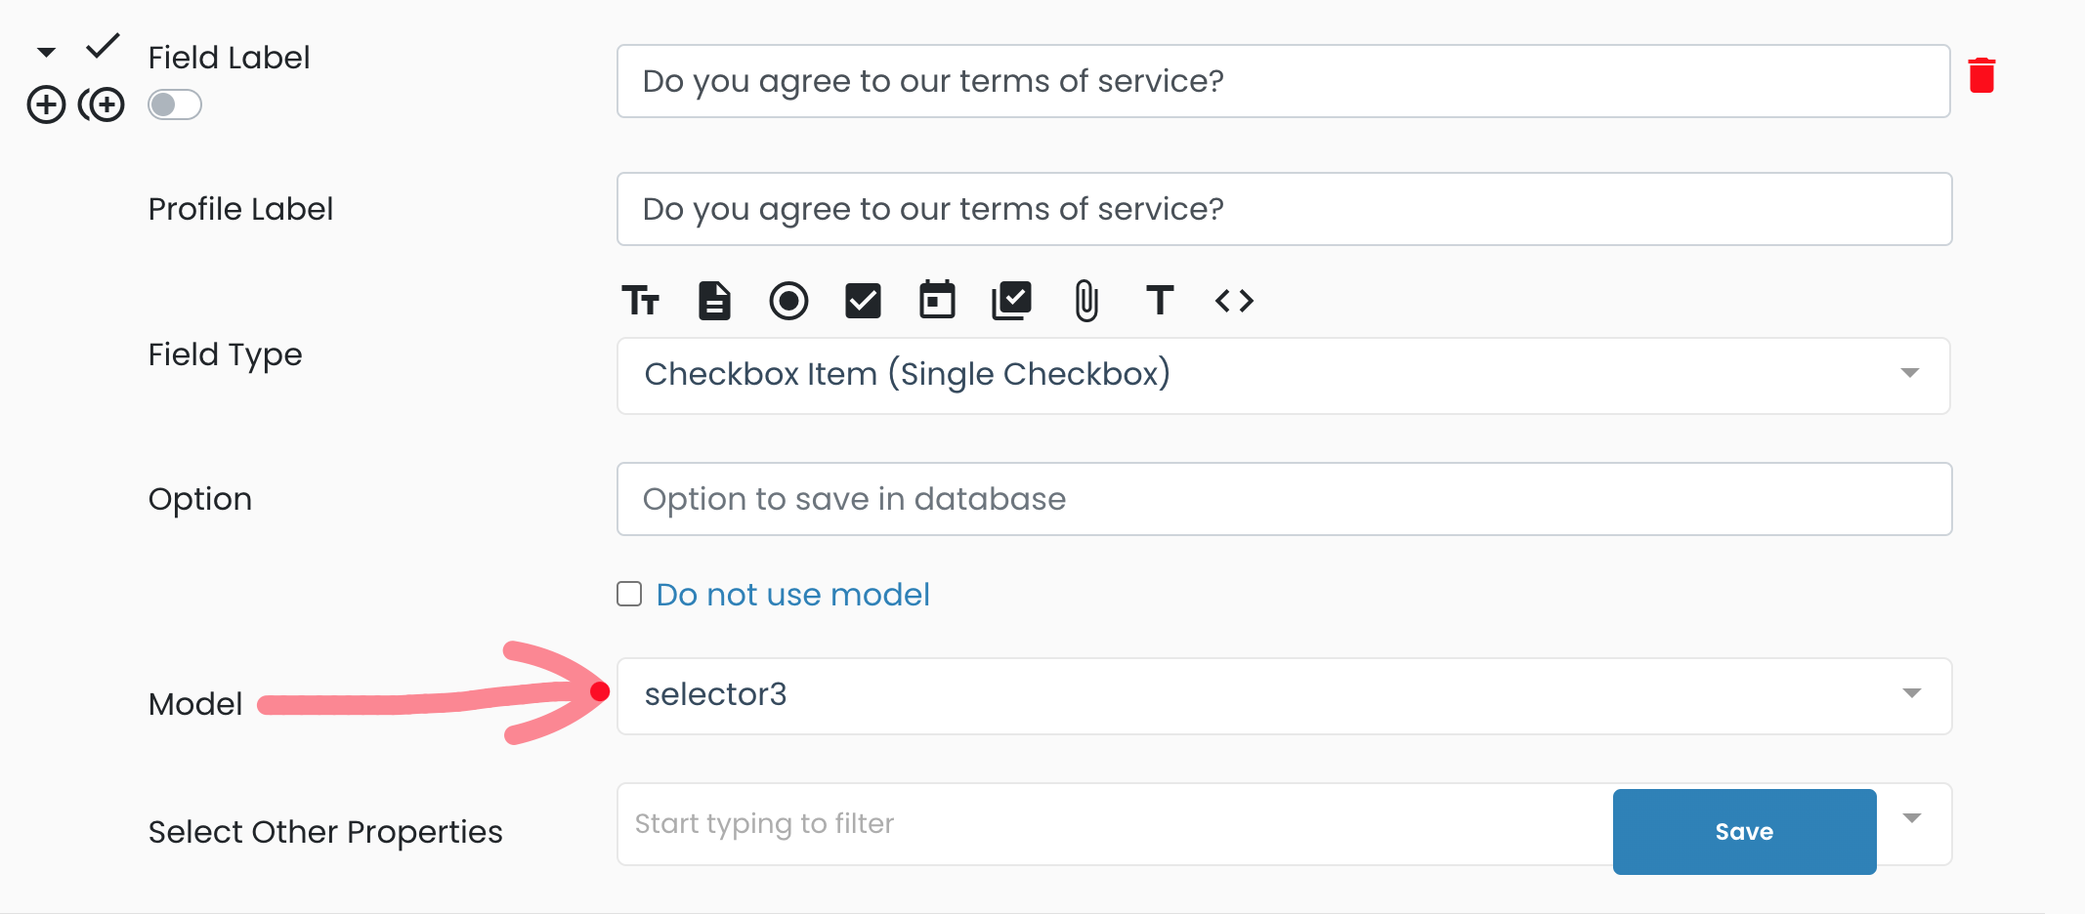This screenshot has height=914, width=2085.
Task: Click the add field plus circle icon
Action: point(46,104)
